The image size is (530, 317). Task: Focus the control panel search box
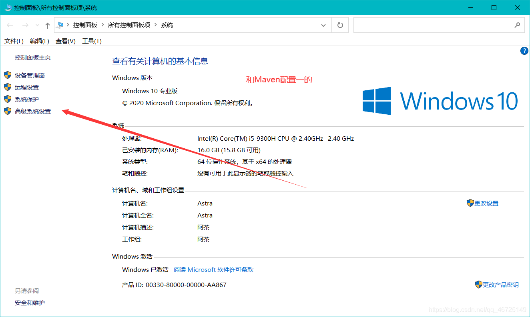433,25
